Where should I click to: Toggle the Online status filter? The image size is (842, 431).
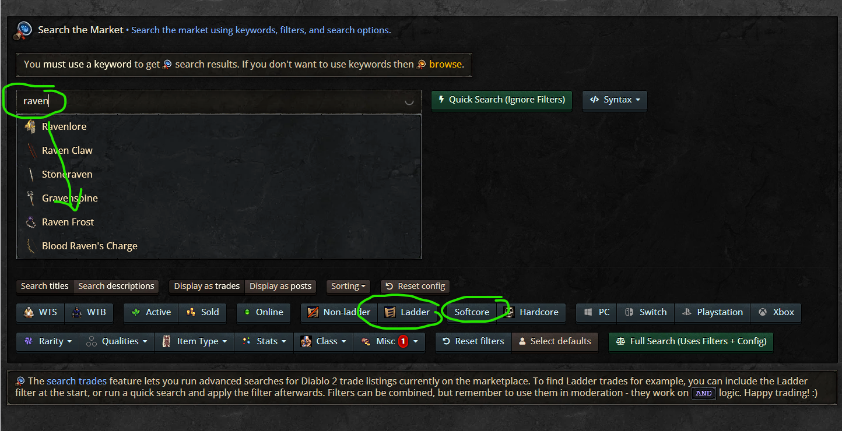(264, 312)
